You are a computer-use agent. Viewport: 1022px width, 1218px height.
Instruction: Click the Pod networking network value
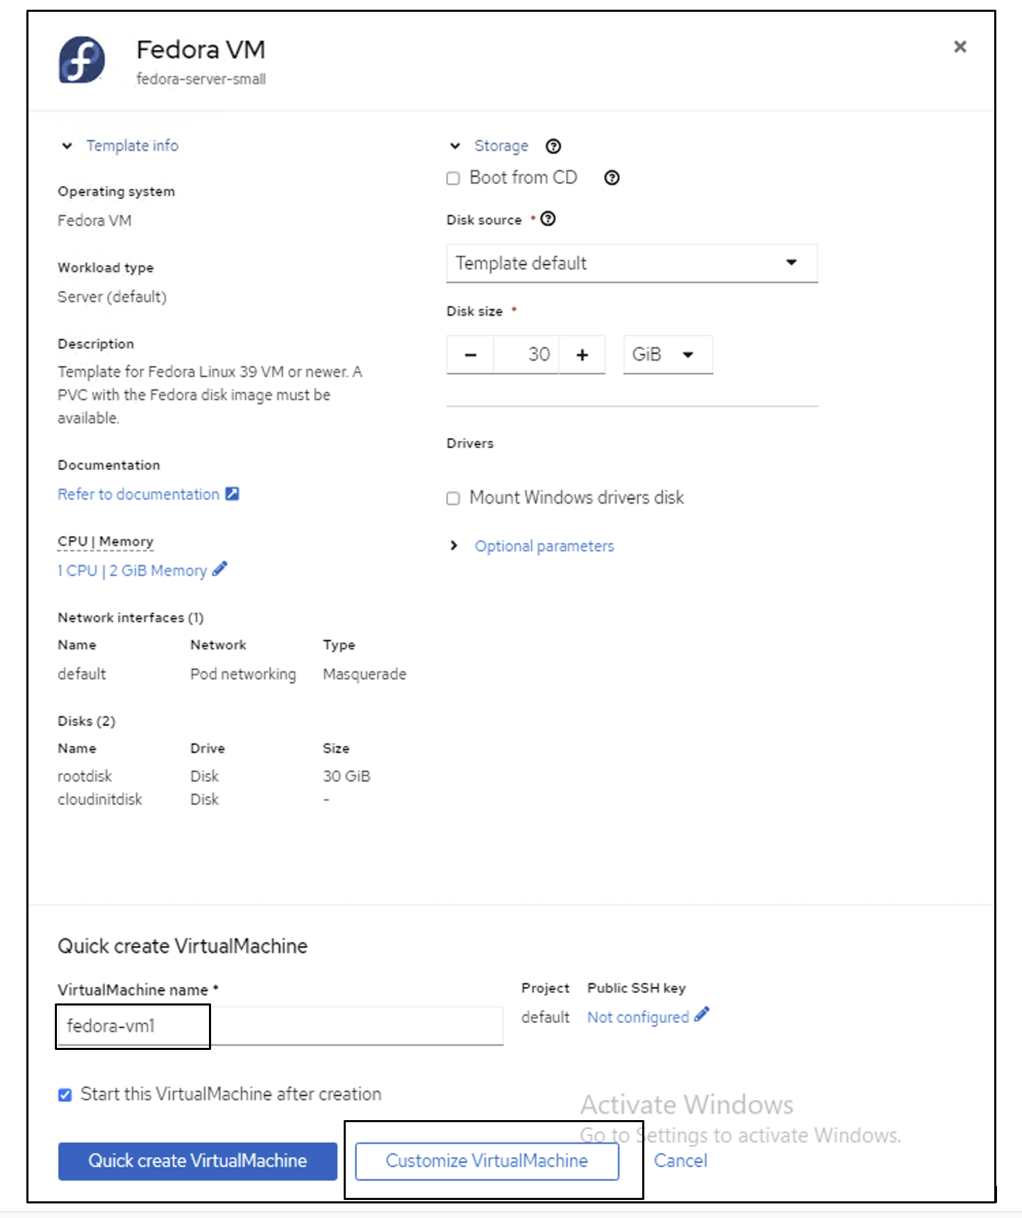coord(243,674)
